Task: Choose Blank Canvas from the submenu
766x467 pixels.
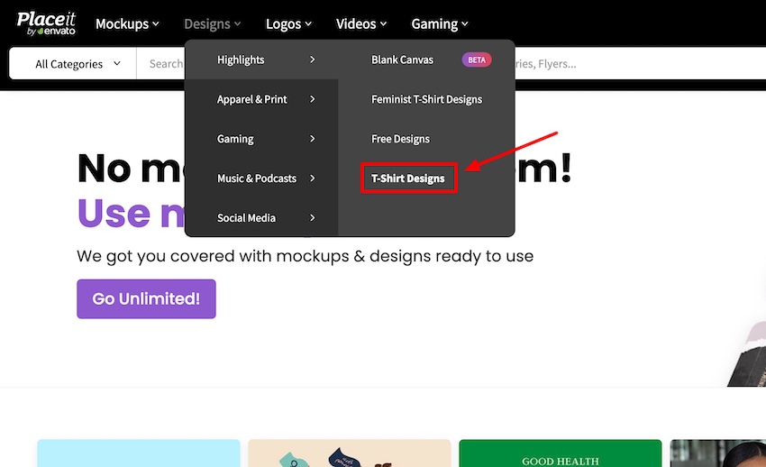Action: [x=402, y=60]
